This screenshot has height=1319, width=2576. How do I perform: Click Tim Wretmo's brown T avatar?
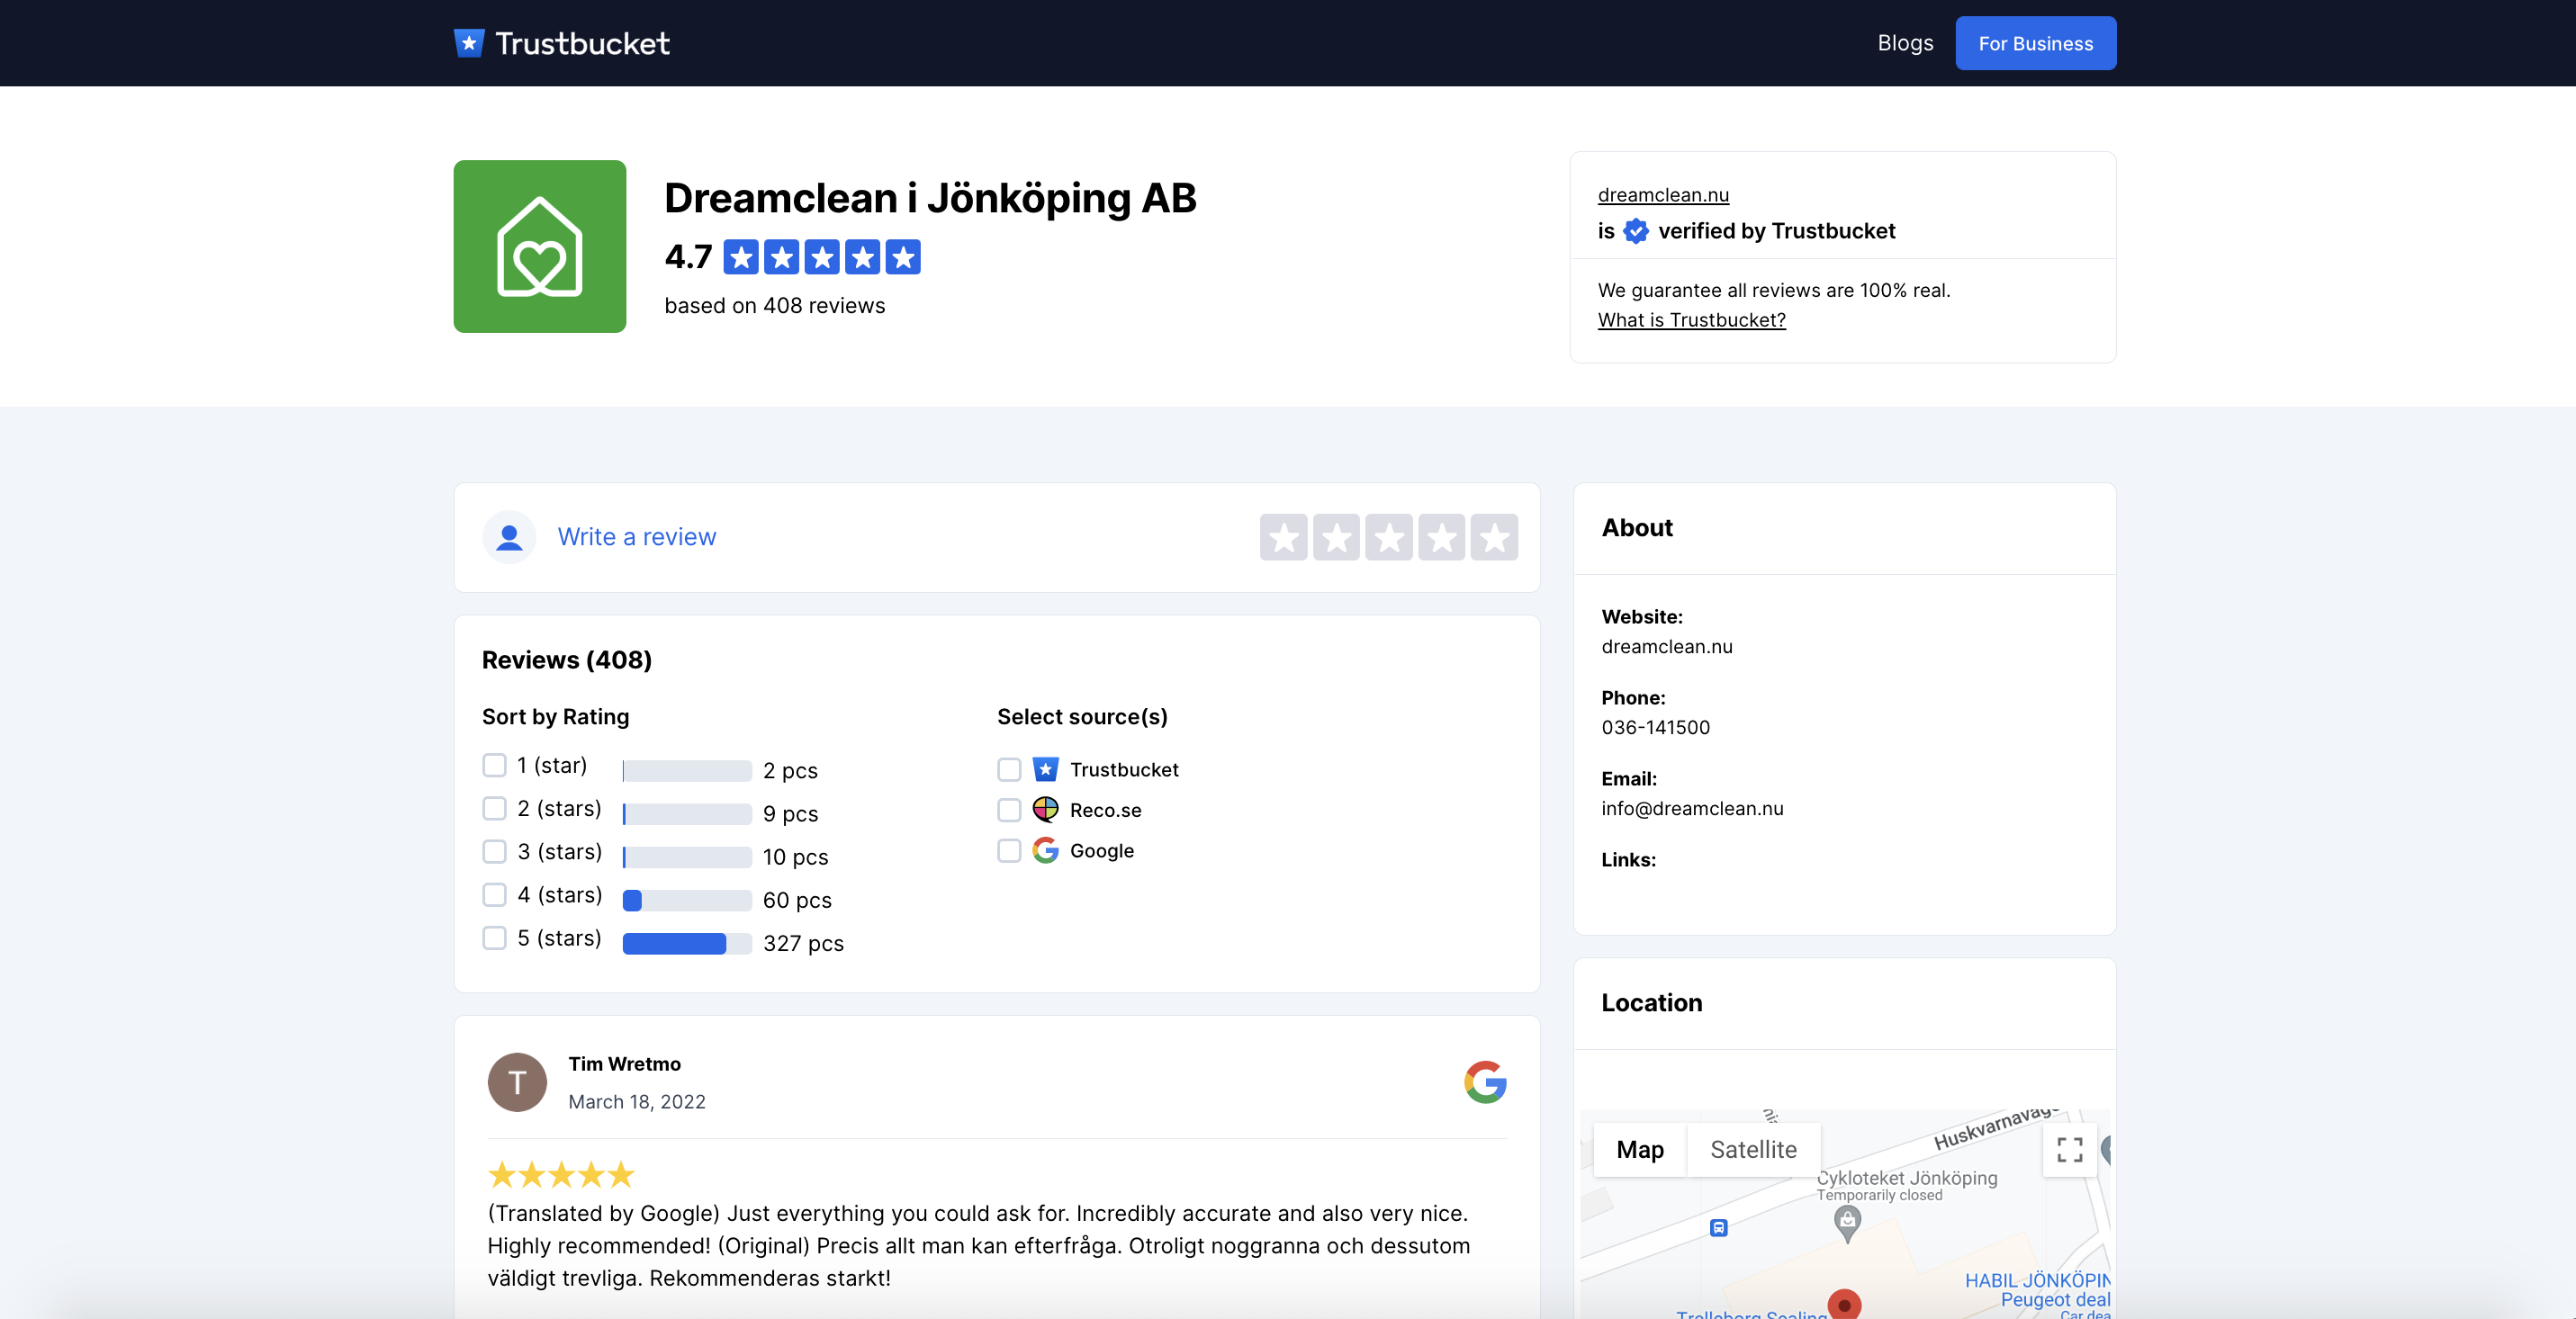(517, 1082)
